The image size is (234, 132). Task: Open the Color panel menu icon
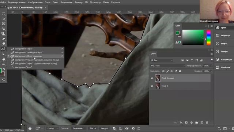pos(212,26)
